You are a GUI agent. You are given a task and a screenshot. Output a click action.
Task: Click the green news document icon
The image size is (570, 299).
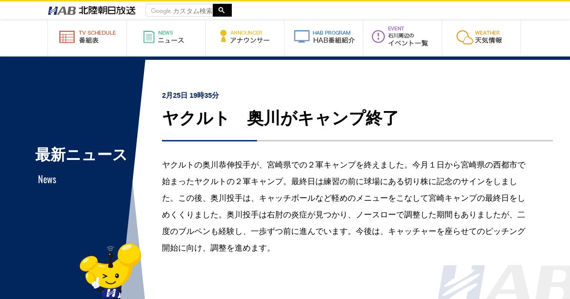point(149,37)
